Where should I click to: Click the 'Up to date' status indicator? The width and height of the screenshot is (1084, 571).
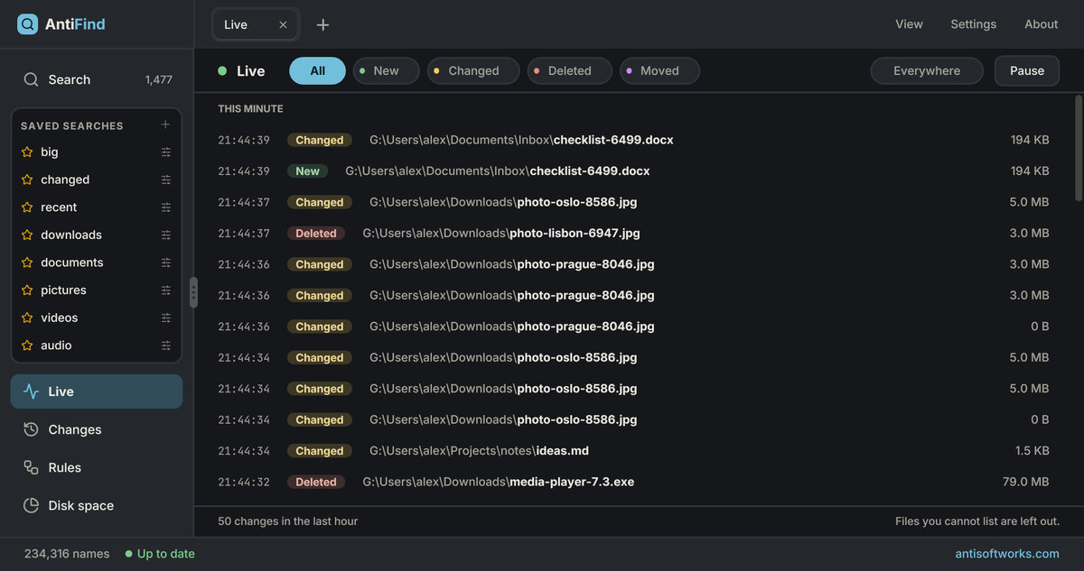(x=160, y=554)
